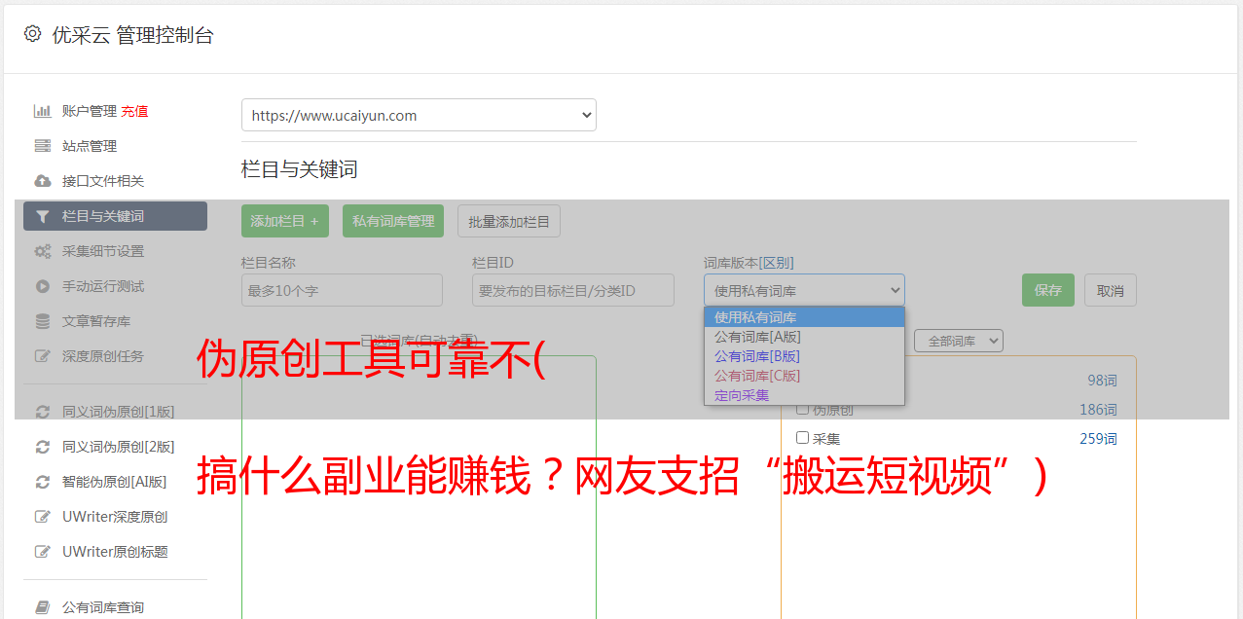Click the edit icon for UWriter深度原创
This screenshot has width=1243, height=619.
(x=42, y=517)
